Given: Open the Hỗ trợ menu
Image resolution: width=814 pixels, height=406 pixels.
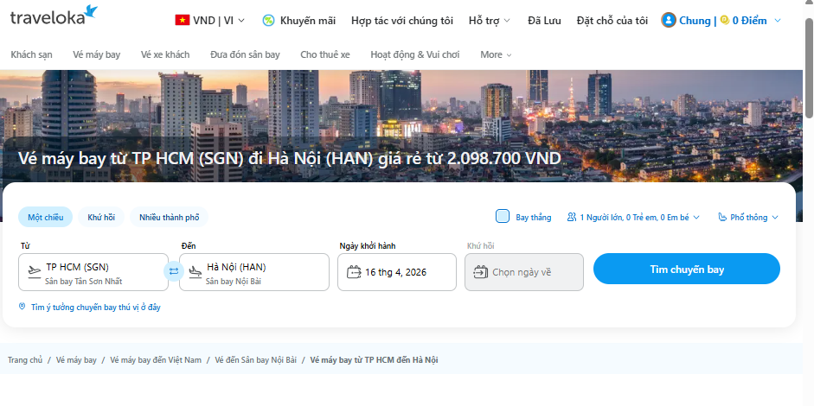Looking at the screenshot, I should [489, 21].
